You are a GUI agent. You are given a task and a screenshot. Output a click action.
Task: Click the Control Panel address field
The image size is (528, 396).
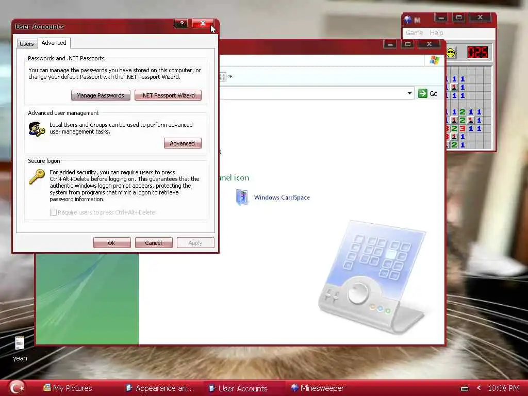(312, 93)
